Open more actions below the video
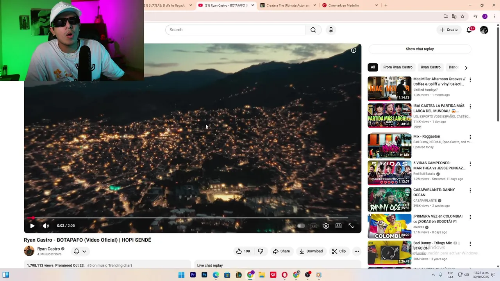500x281 pixels. coord(357,251)
